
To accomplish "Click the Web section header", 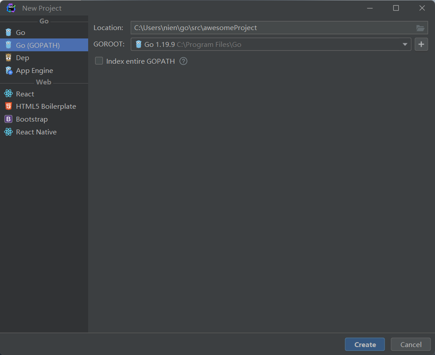I will [43, 82].
